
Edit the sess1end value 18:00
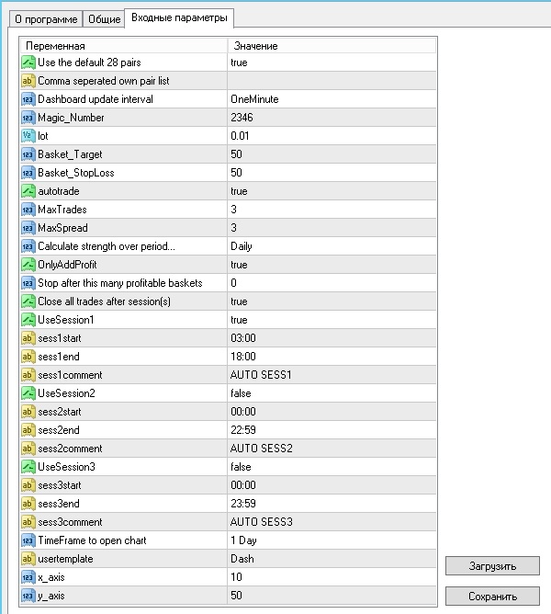(x=332, y=357)
